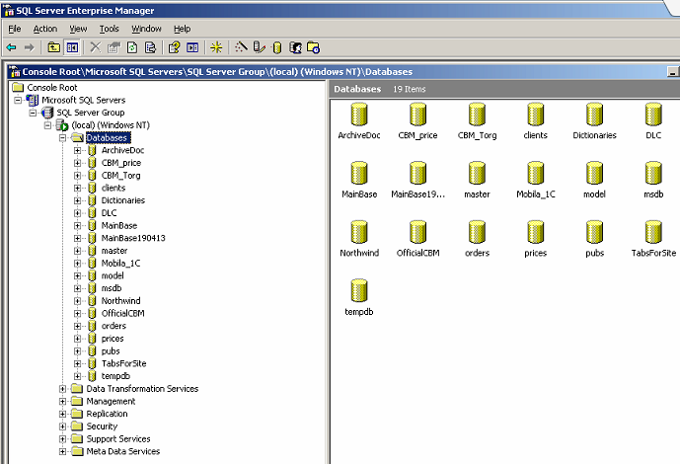680x464 pixels.
Task: Click the Delete X toolbar icon
Action: (x=96, y=47)
